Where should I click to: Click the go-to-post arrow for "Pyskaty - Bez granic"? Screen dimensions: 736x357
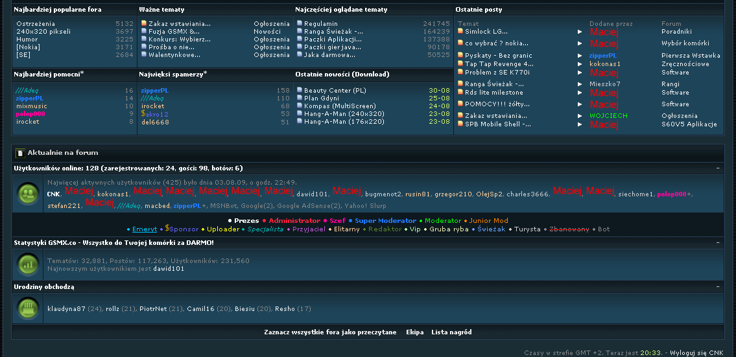click(580, 56)
